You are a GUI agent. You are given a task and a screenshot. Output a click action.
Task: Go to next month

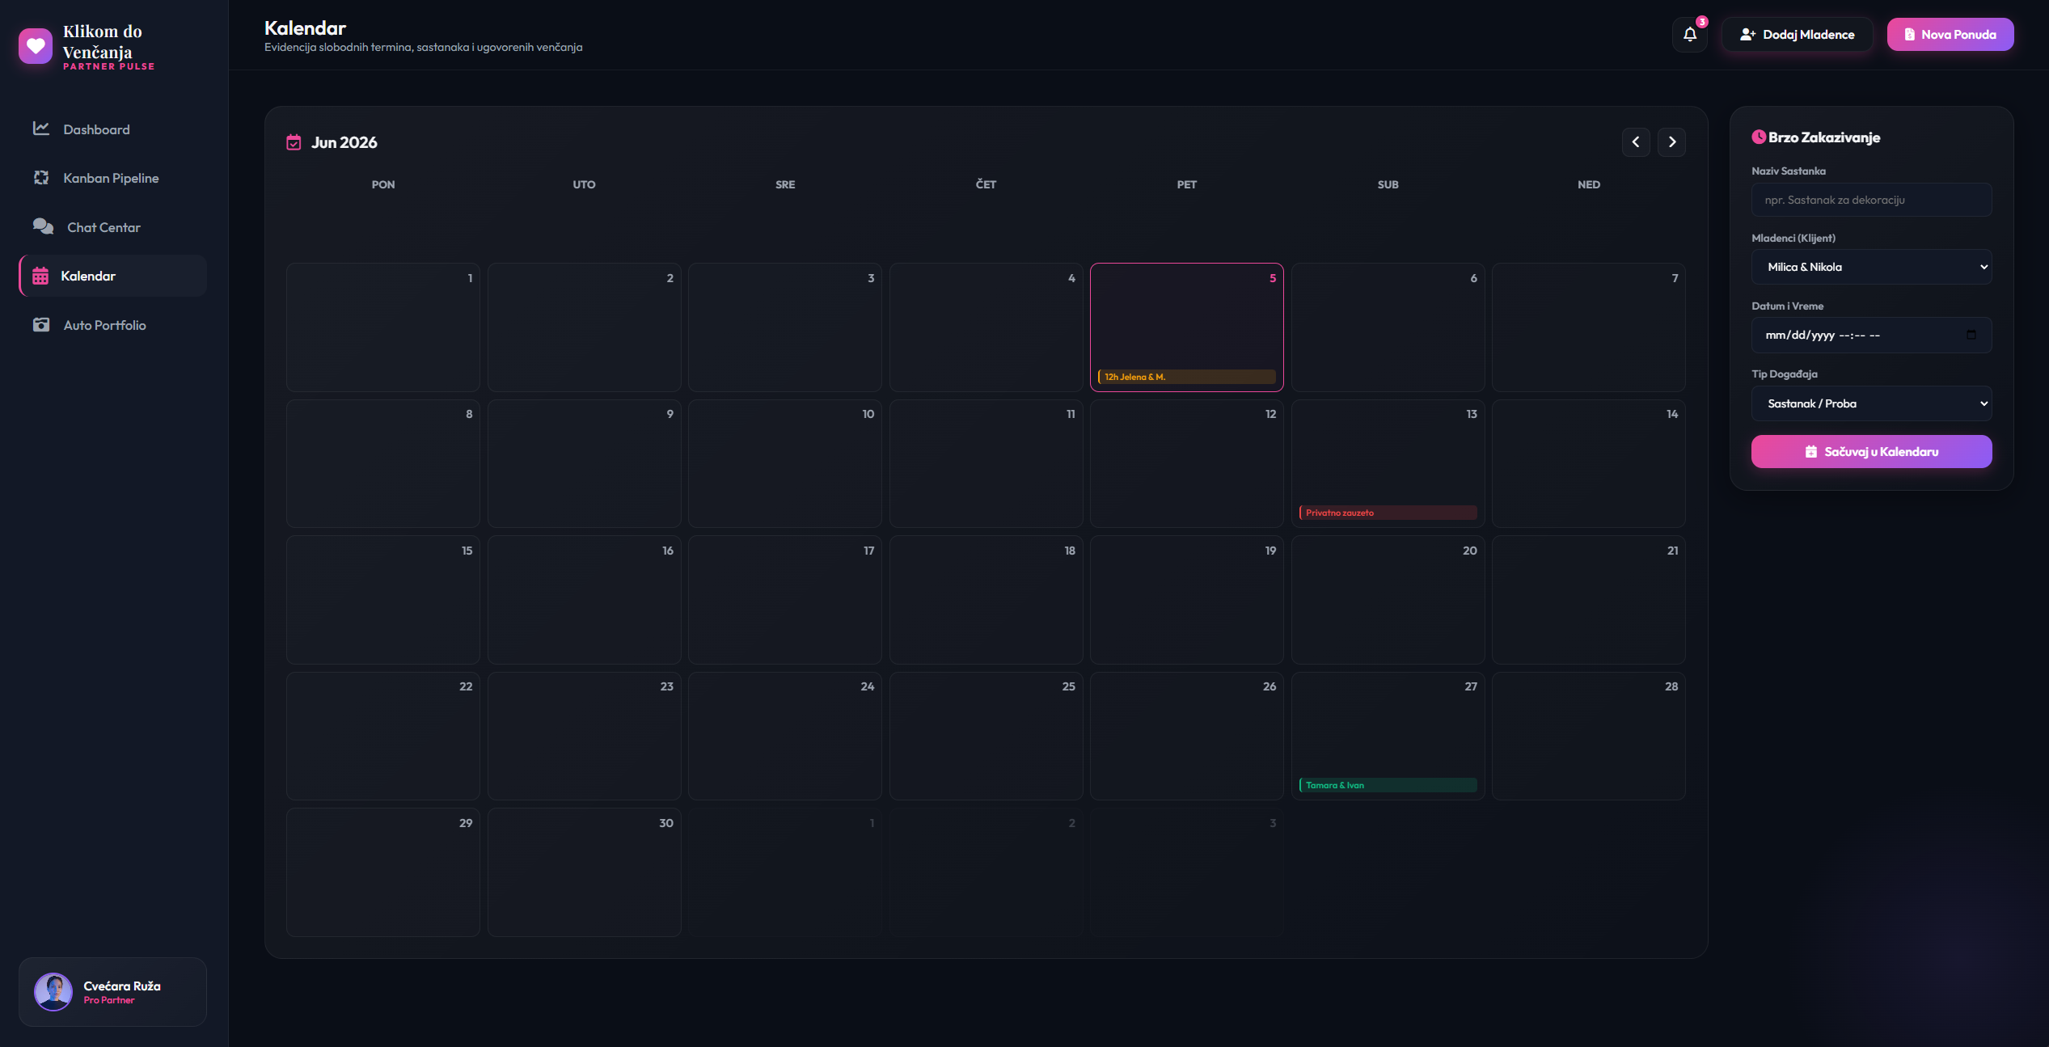click(1672, 142)
